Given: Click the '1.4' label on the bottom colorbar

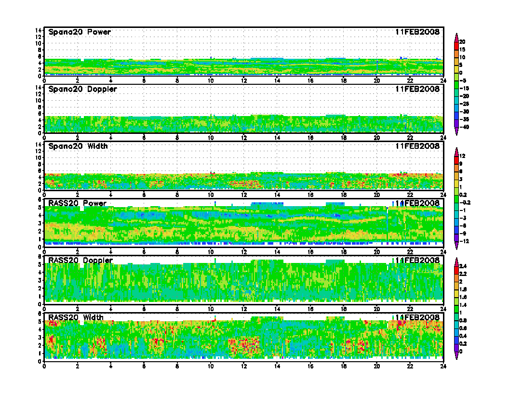Looking at the screenshot, I should point(463,305).
